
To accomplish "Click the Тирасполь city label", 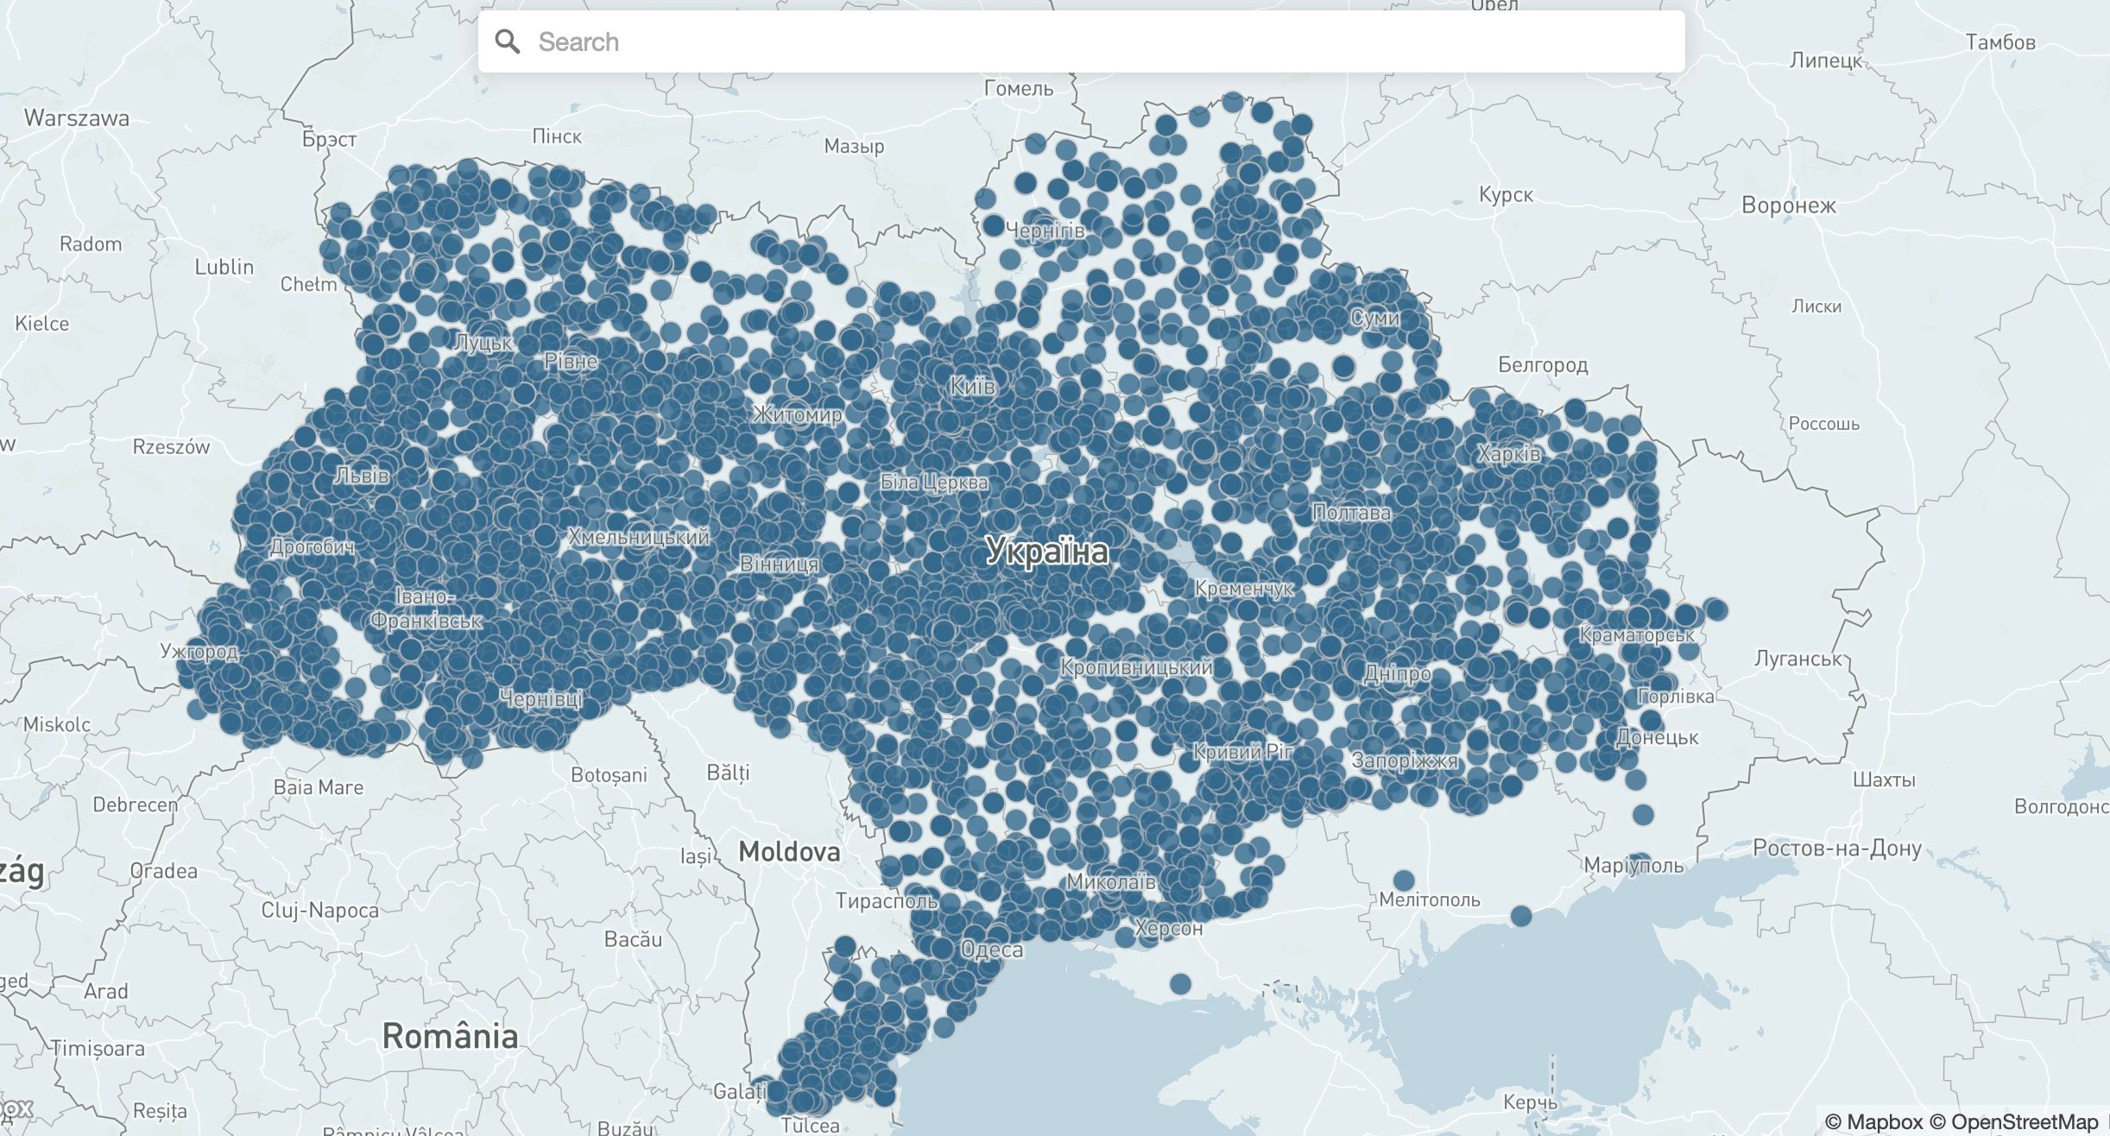I will (887, 901).
